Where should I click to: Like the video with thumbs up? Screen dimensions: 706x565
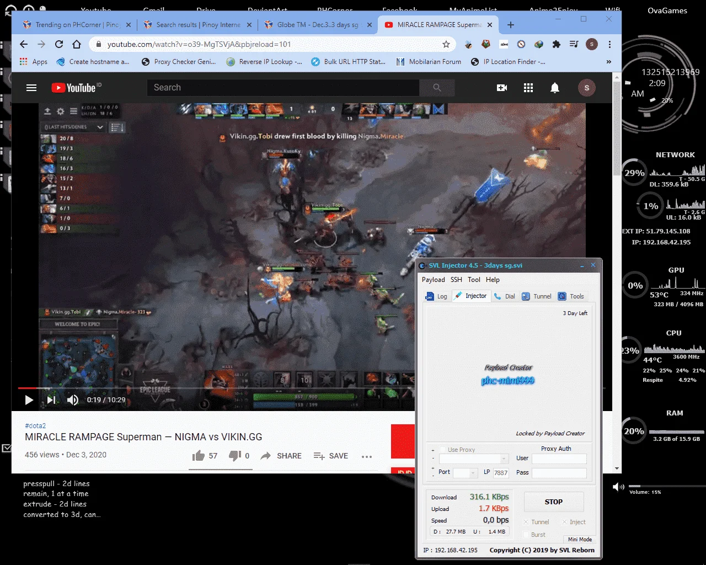(x=205, y=456)
